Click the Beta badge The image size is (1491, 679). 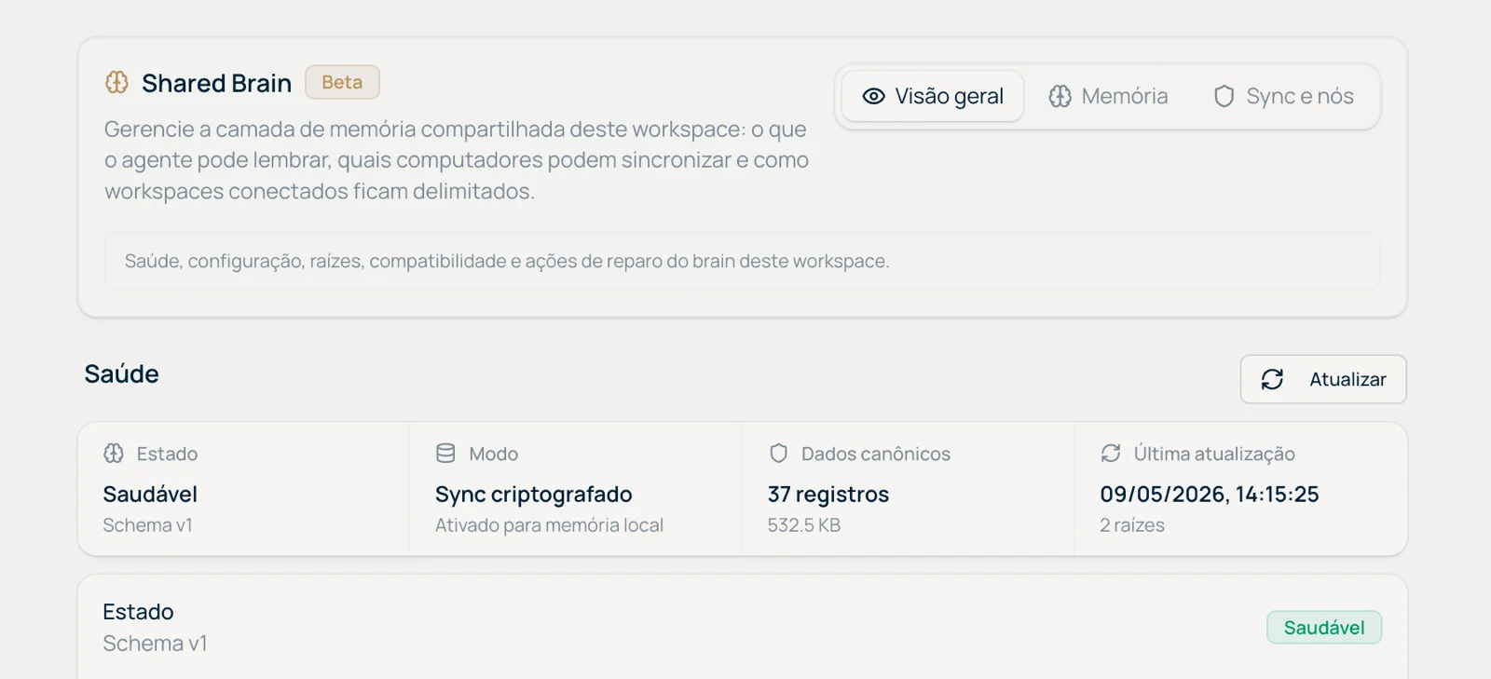tap(342, 82)
